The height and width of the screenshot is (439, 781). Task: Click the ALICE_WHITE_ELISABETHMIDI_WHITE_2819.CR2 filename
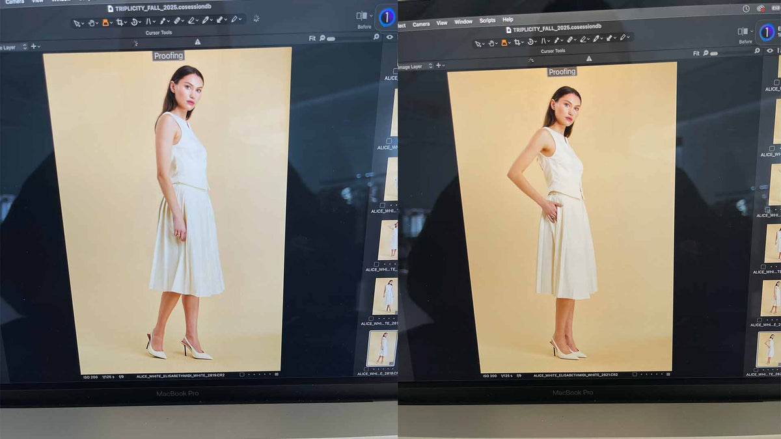click(181, 376)
